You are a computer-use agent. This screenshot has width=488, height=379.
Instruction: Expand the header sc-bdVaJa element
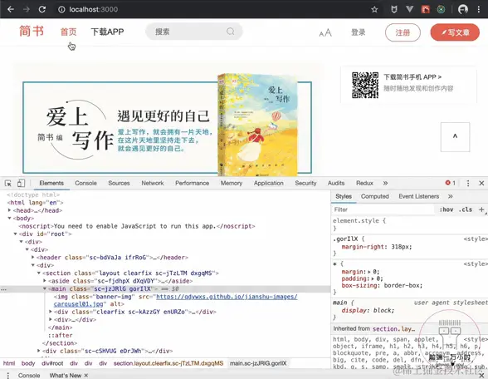click(33, 258)
